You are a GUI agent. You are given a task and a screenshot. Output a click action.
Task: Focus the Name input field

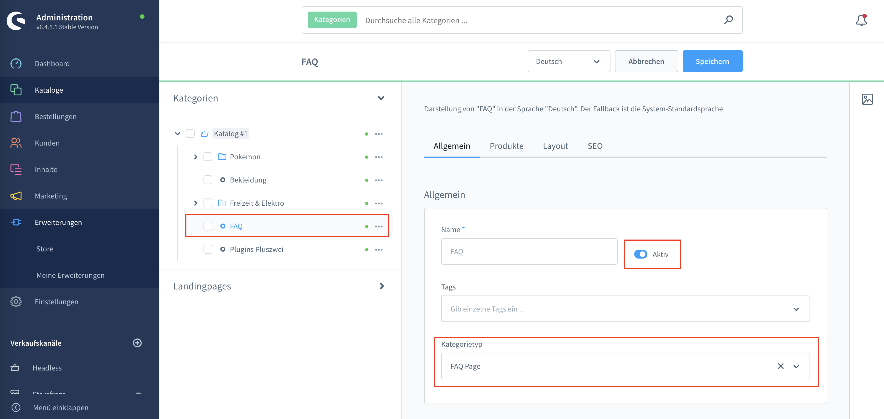click(x=529, y=251)
